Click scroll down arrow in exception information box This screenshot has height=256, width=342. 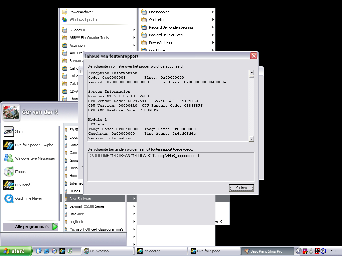[x=251, y=139]
